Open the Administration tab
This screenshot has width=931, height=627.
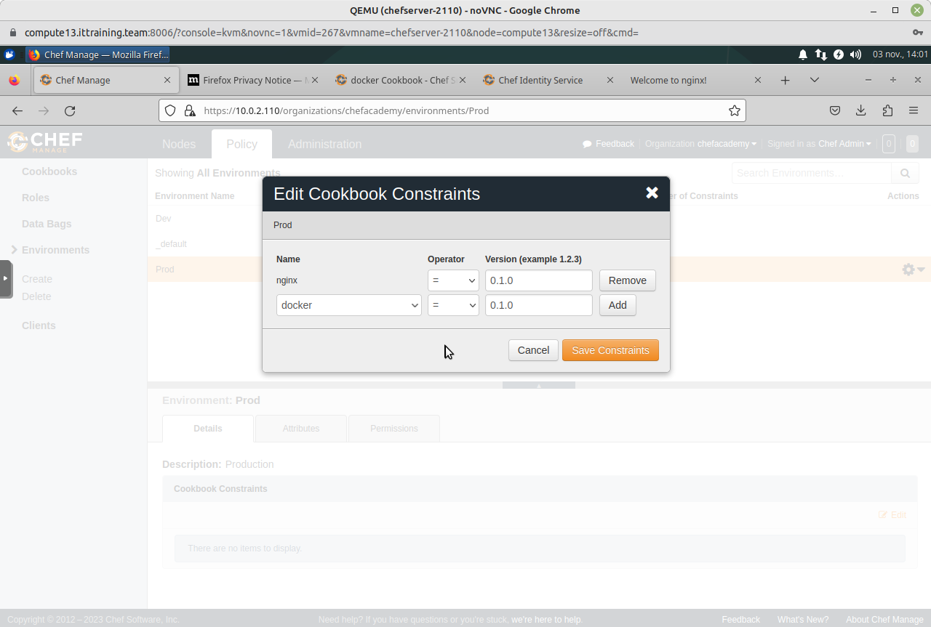(x=324, y=144)
